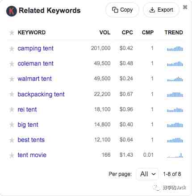View the trend chart for camping tent
The height and width of the screenshot is (196, 192).
175,49
